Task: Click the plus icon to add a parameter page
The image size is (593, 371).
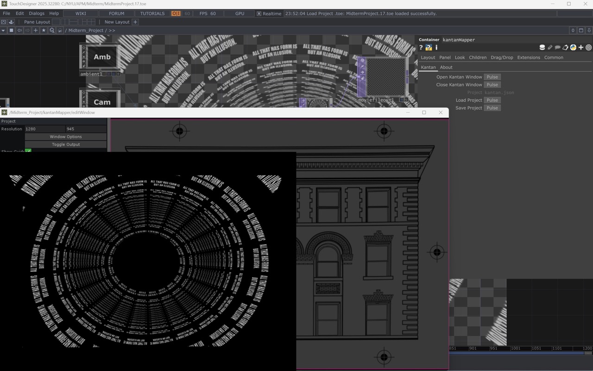Action: click(x=580, y=47)
